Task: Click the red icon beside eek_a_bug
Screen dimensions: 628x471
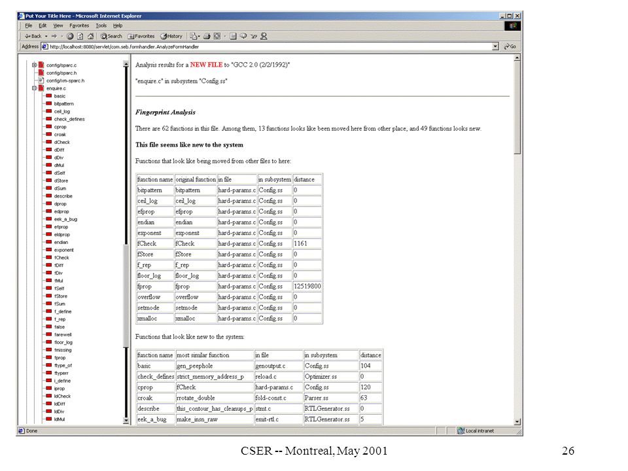Action: pyautogui.click(x=49, y=219)
